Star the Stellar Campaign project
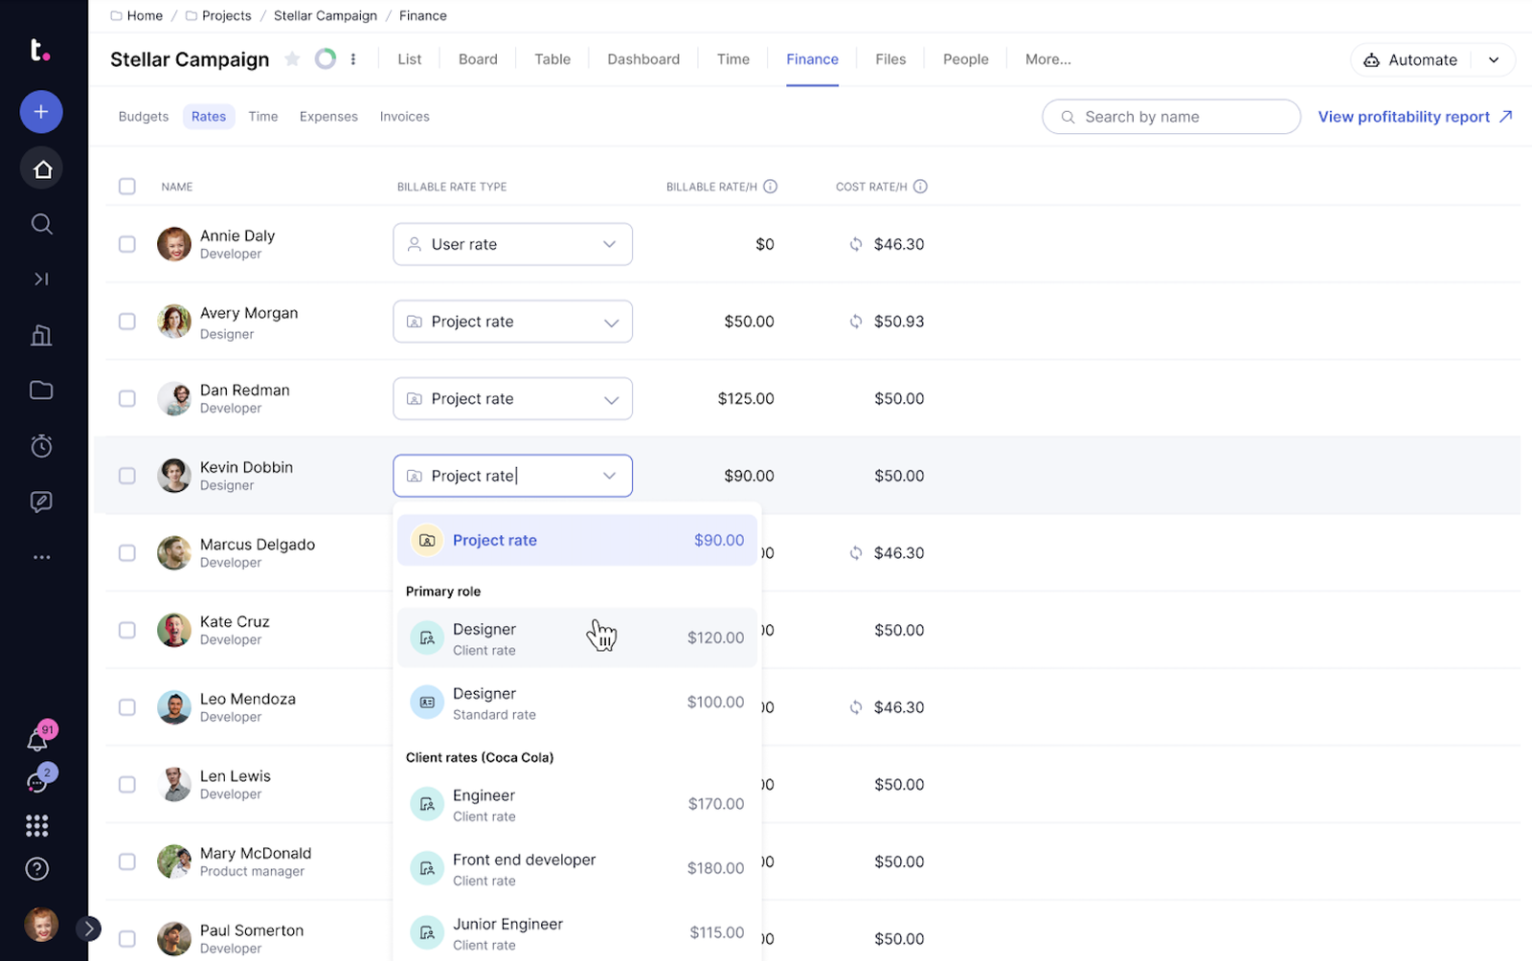Viewport: 1532px width, 961px height. pyautogui.click(x=292, y=59)
